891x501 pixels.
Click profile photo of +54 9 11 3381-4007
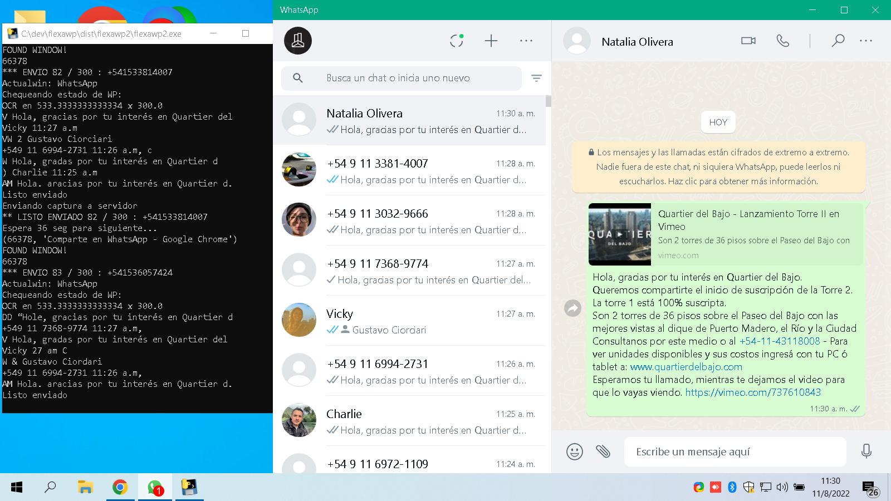click(x=299, y=170)
